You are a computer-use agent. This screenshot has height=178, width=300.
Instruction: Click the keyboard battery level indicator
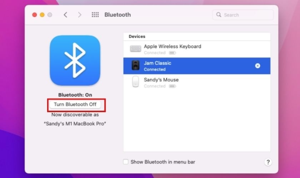[x=172, y=53]
